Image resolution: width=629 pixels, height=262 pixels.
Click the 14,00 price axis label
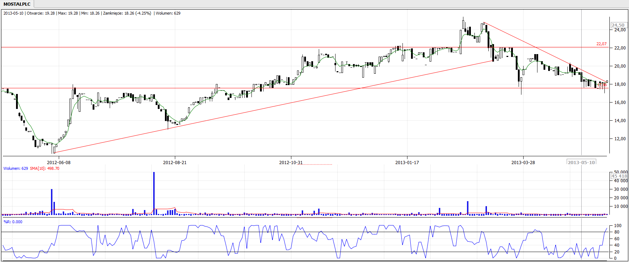tap(620, 120)
